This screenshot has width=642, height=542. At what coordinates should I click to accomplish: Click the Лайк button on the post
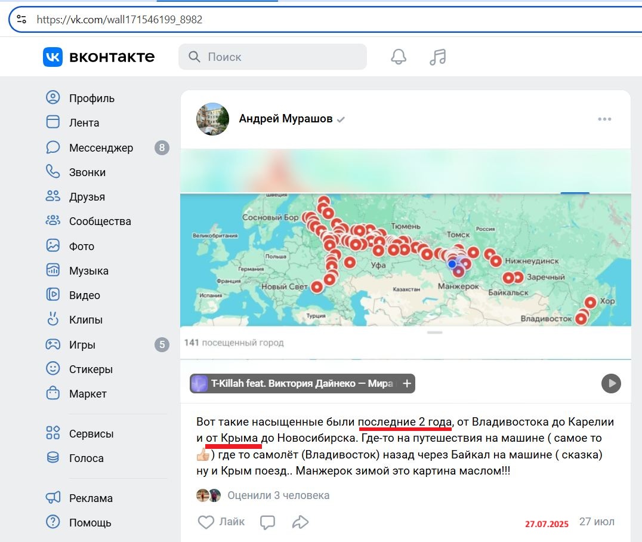click(x=221, y=522)
